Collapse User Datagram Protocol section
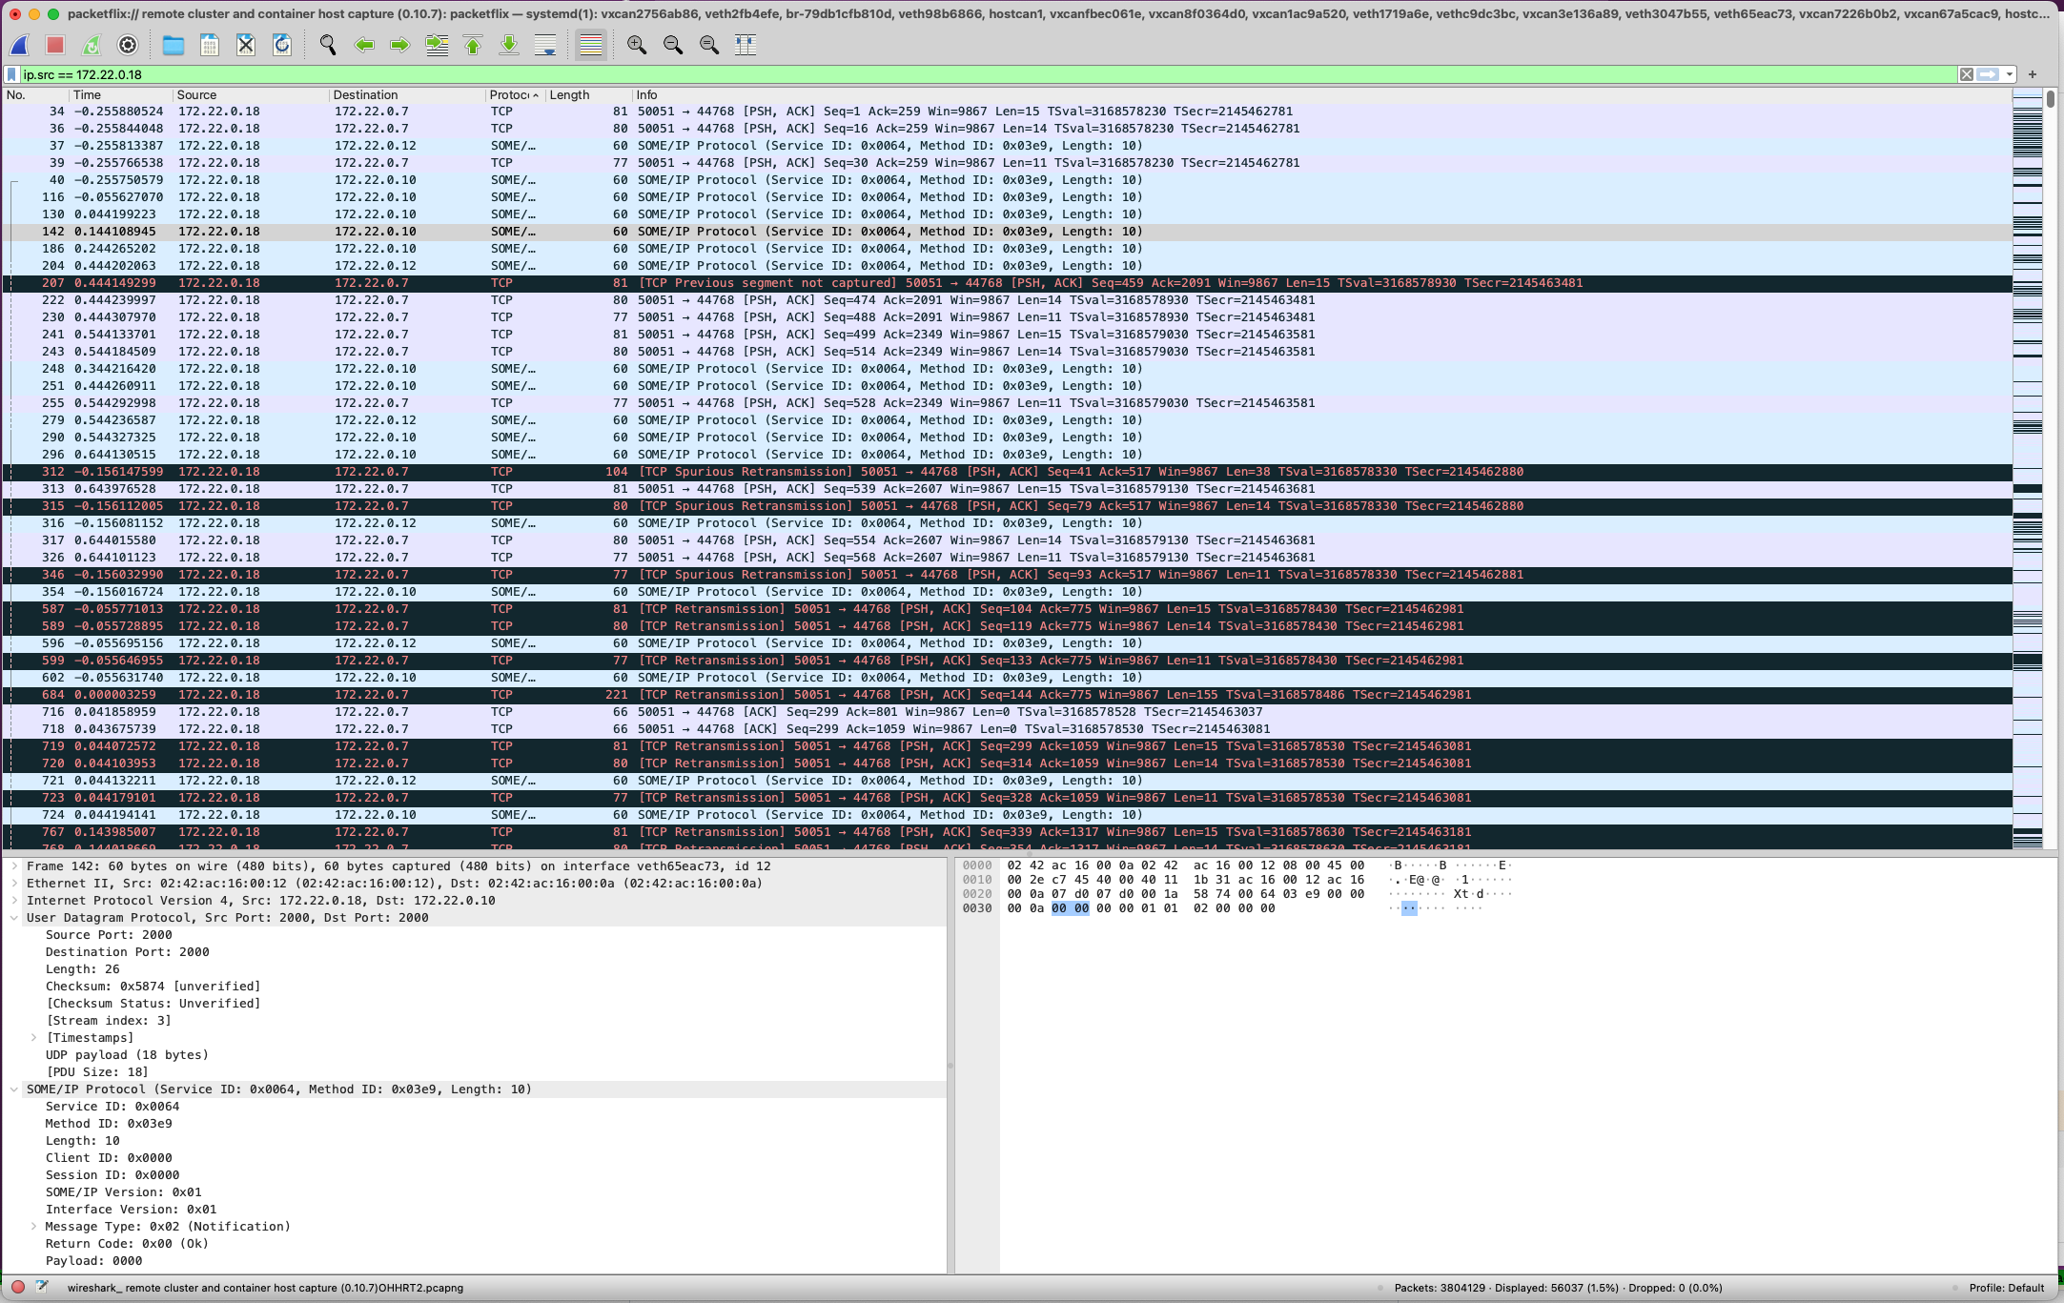This screenshot has width=2064, height=1303. pyautogui.click(x=14, y=918)
